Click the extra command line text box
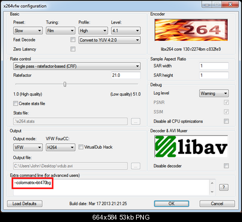Viewport: 242px width, 222px height. (x=111, y=187)
